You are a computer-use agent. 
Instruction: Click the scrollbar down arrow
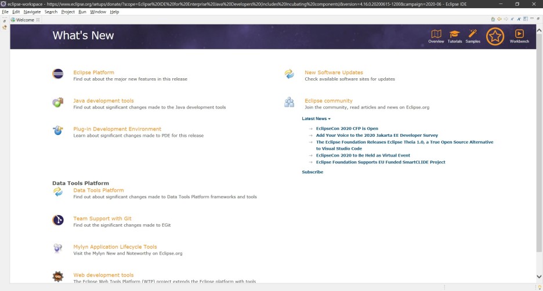(539, 277)
